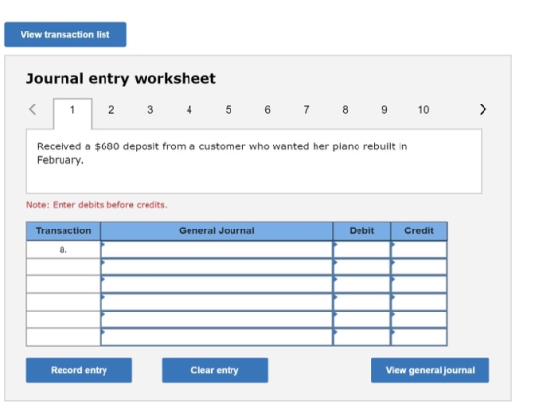This screenshot has height=416, width=547.
Task: Click Clear entry button
Action: (215, 370)
